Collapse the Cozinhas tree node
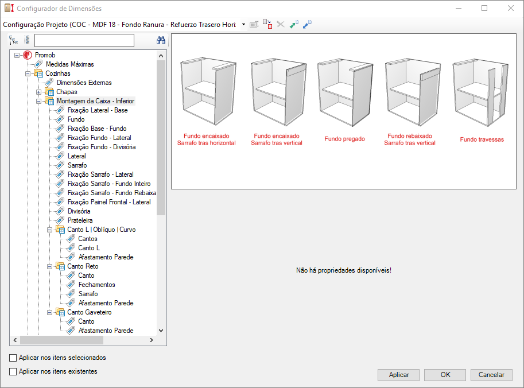The width and height of the screenshot is (524, 388). click(28, 74)
